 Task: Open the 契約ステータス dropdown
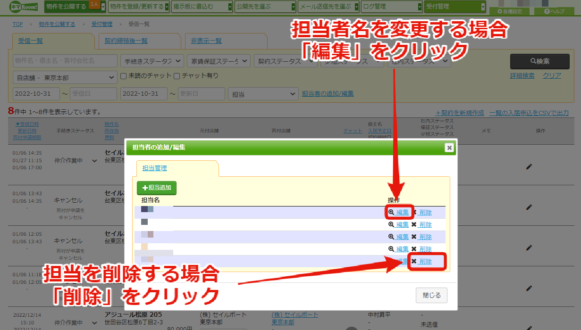286,61
